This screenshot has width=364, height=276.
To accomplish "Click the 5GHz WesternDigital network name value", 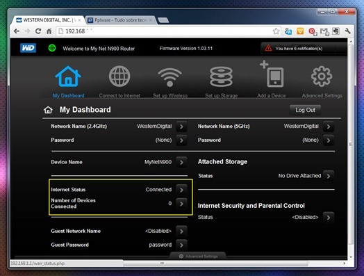I will point(301,126).
